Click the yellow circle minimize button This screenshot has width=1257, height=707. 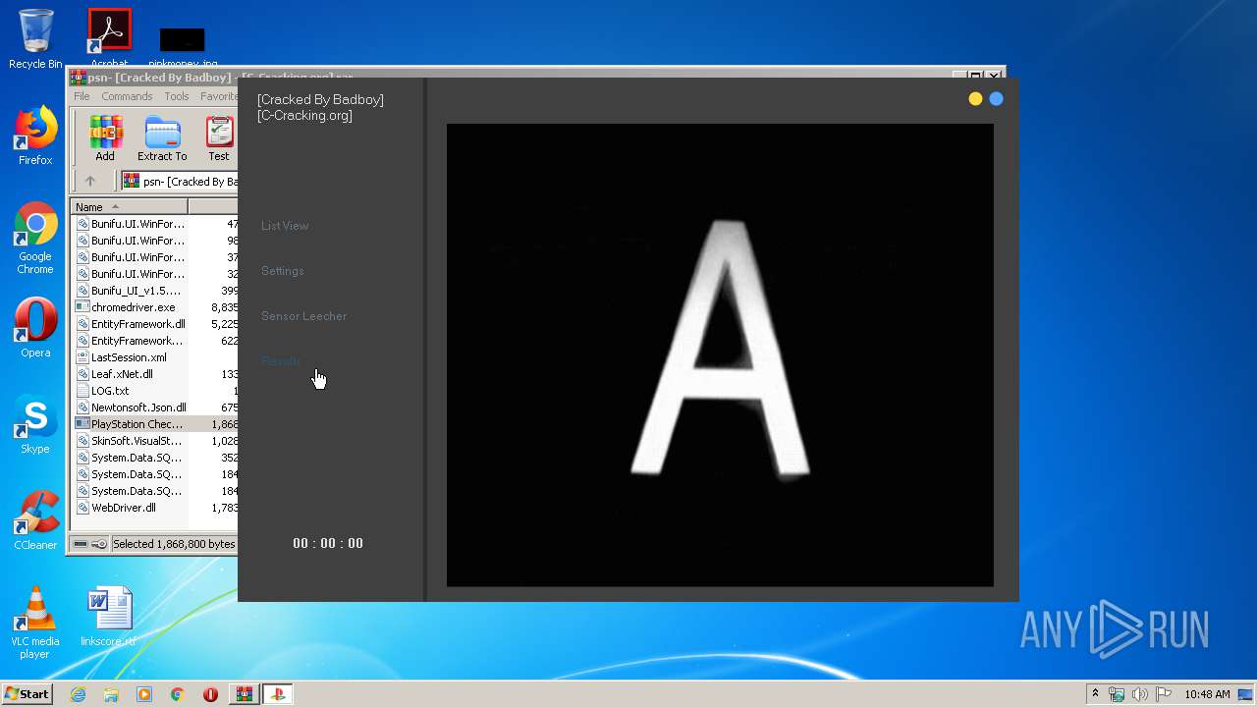pos(975,98)
